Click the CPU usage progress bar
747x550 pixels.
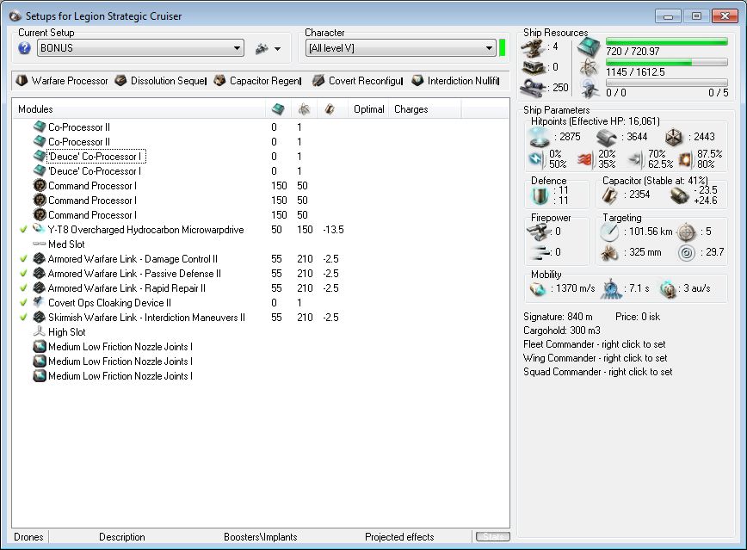tap(667, 41)
